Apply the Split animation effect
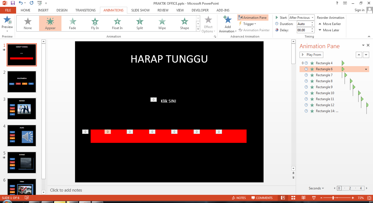This screenshot has height=203, width=373. (x=140, y=23)
